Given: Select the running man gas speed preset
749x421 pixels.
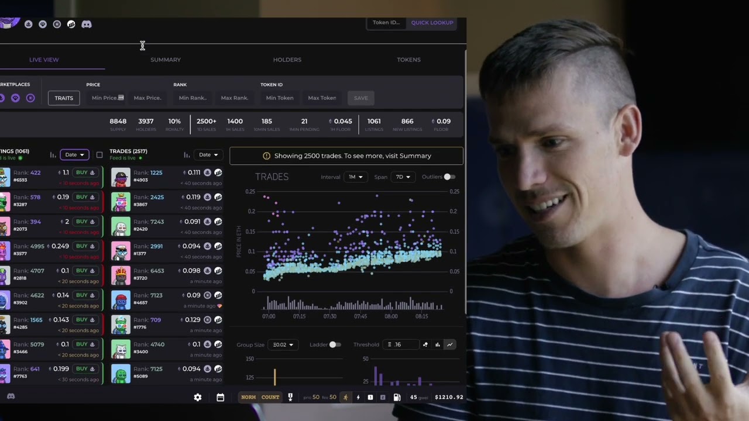Looking at the screenshot, I should point(345,397).
